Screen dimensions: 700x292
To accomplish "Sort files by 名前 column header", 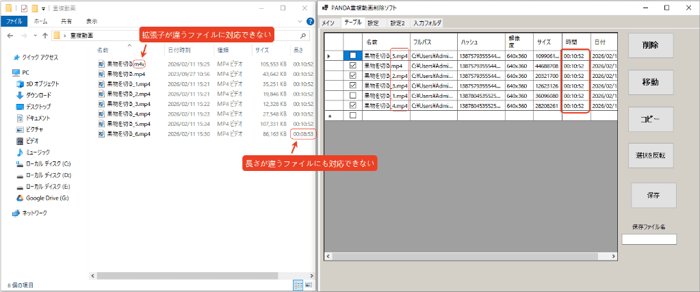I will pyautogui.click(x=103, y=50).
